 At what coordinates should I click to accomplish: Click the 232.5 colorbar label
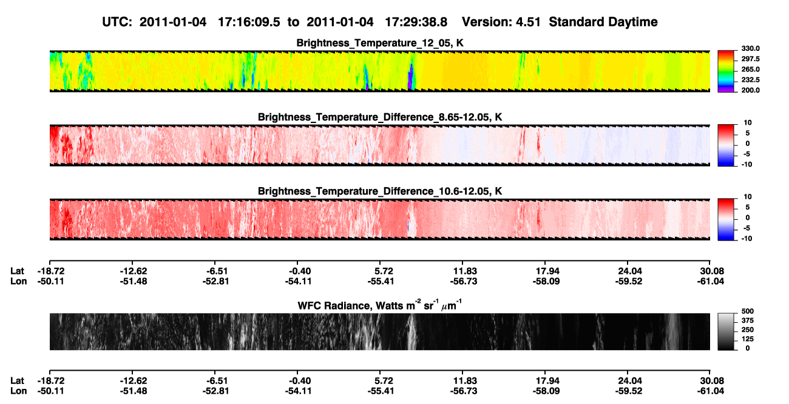[x=750, y=80]
